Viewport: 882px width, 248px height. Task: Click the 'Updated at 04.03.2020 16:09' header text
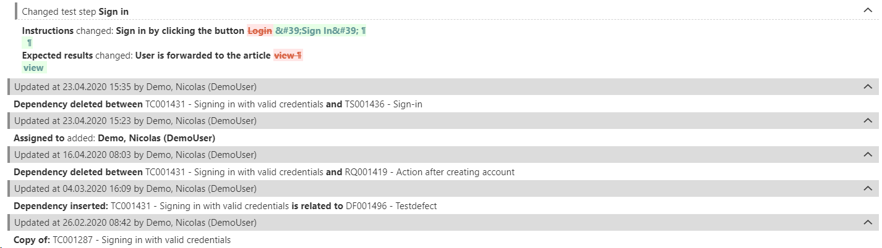(135, 189)
